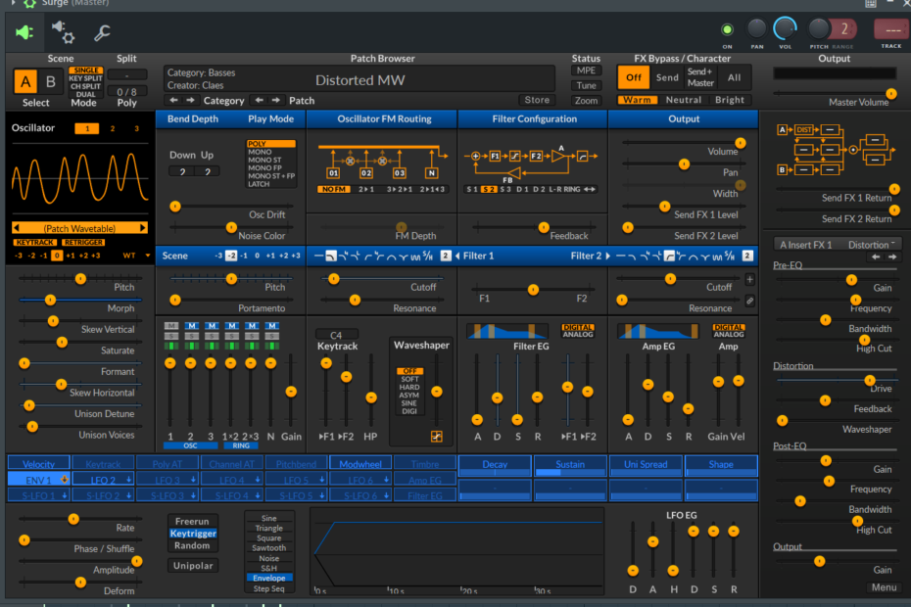Select Scene A button
This screenshot has width=911, height=607.
[x=25, y=82]
